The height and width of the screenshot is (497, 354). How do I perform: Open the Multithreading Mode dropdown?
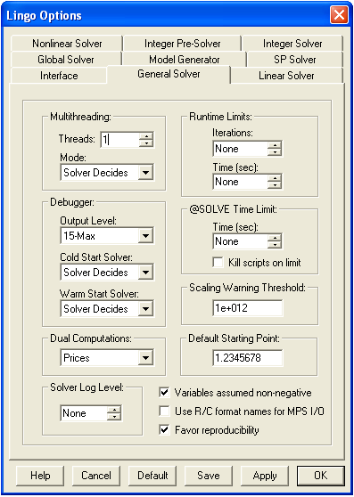(145, 173)
